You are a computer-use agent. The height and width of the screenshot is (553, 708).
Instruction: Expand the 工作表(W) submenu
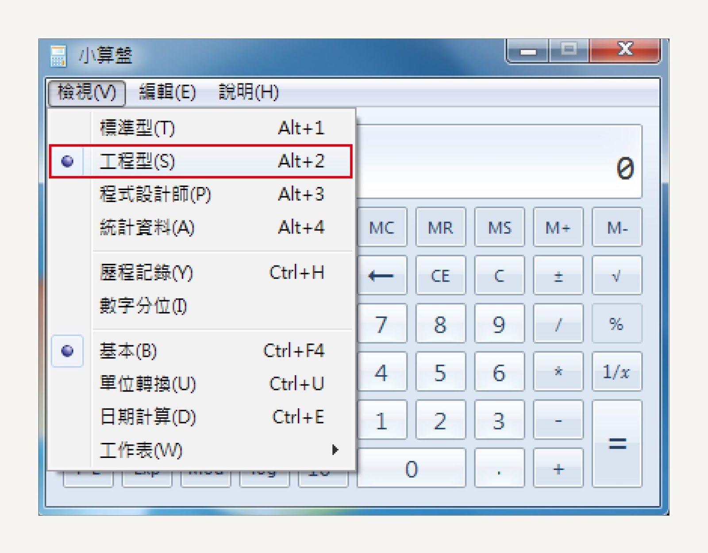pyautogui.click(x=201, y=450)
